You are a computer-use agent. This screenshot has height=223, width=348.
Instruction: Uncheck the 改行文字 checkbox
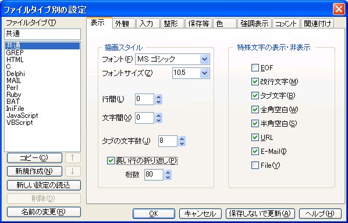255,82
